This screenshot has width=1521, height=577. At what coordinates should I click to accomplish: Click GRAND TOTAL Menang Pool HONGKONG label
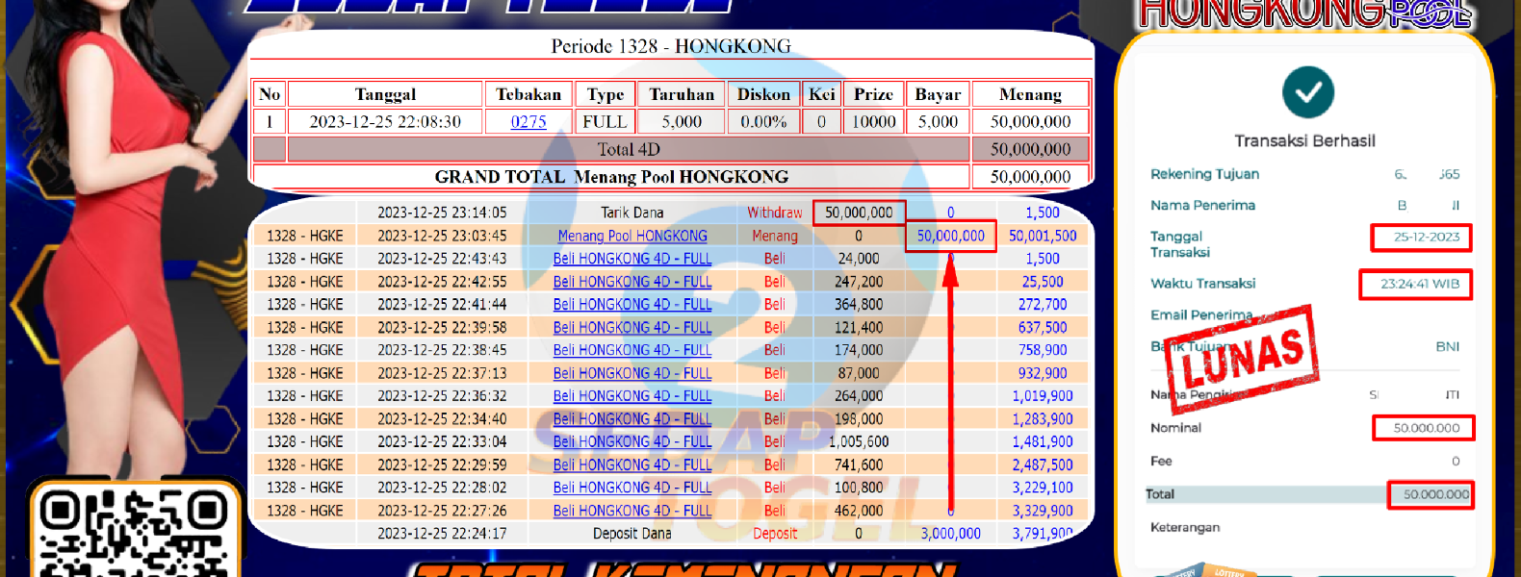[611, 177]
